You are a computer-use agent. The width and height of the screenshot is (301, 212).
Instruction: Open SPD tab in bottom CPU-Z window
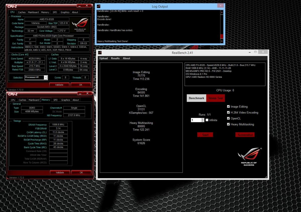[55, 100]
